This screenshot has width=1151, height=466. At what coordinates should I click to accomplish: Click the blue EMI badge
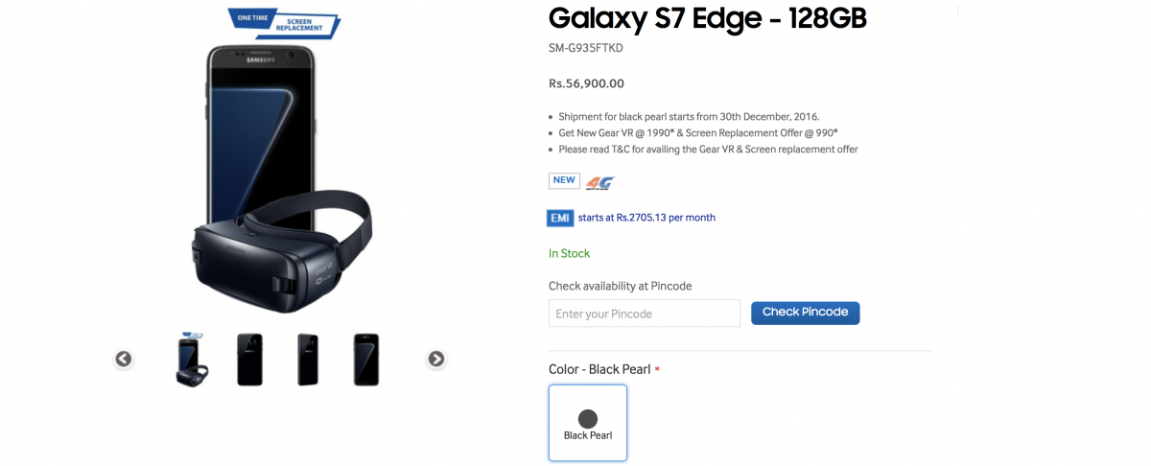[x=560, y=218]
